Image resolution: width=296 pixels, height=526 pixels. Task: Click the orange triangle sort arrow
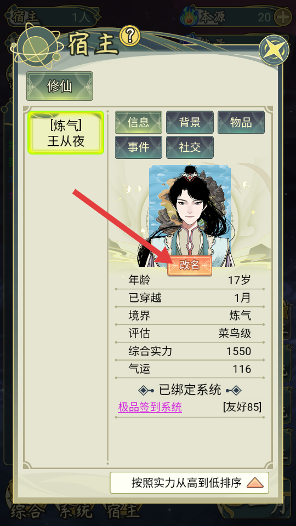point(255,483)
